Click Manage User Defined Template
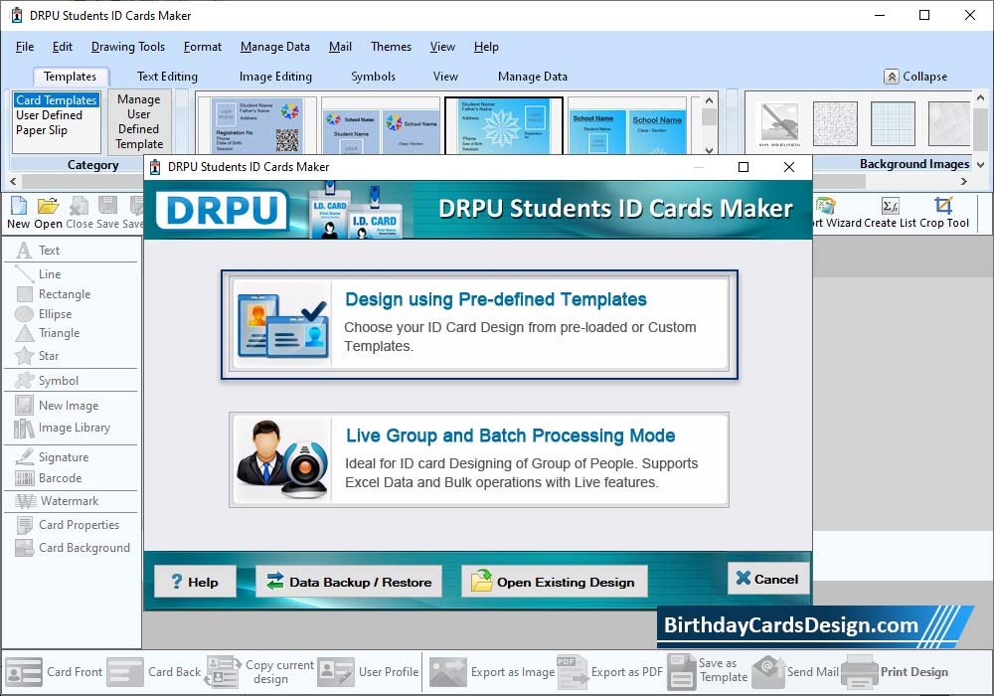The width and height of the screenshot is (994, 696). tap(139, 121)
